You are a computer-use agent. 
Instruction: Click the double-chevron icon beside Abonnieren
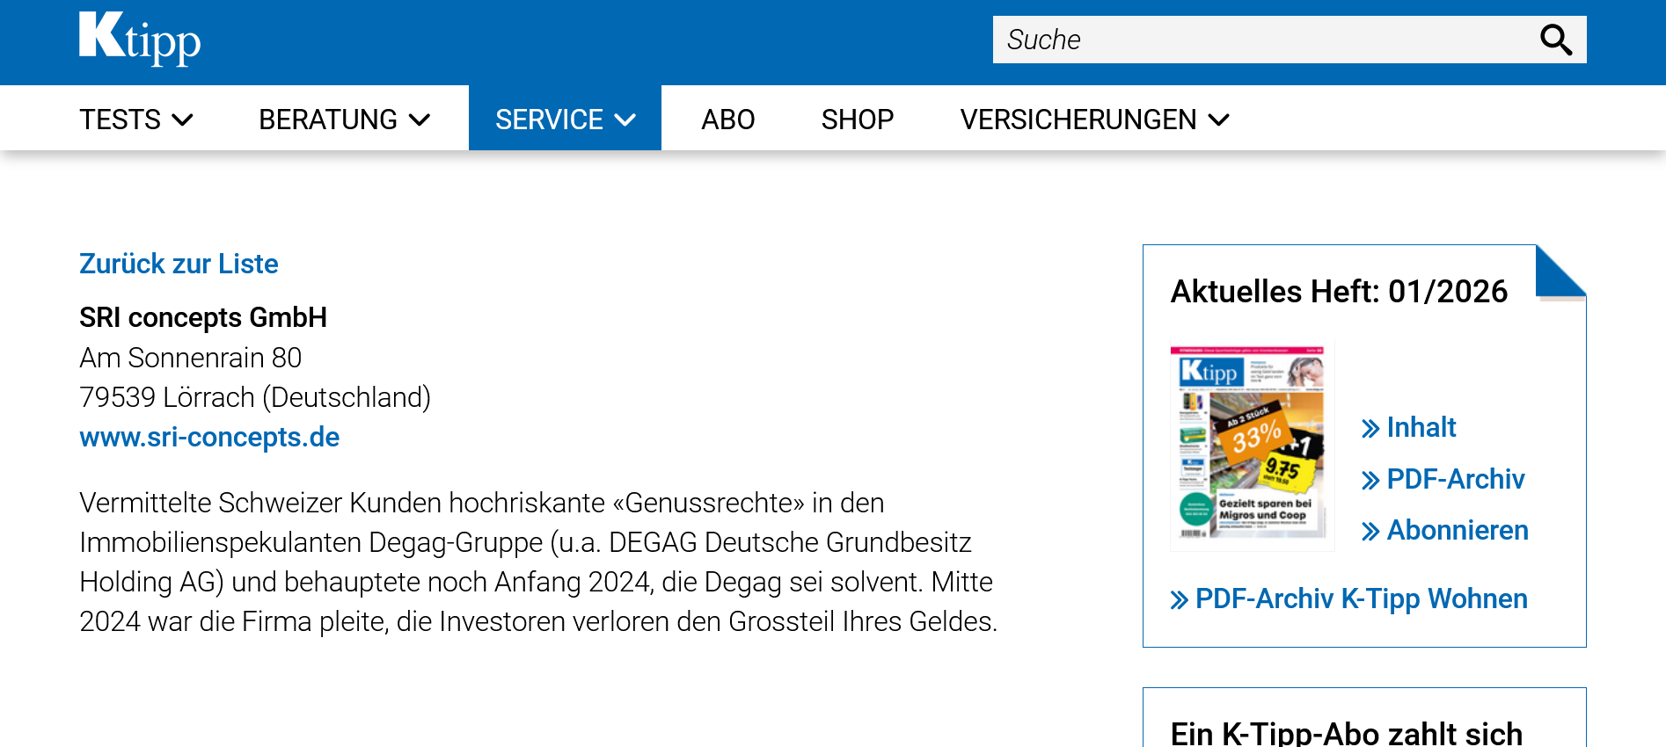click(x=1370, y=532)
